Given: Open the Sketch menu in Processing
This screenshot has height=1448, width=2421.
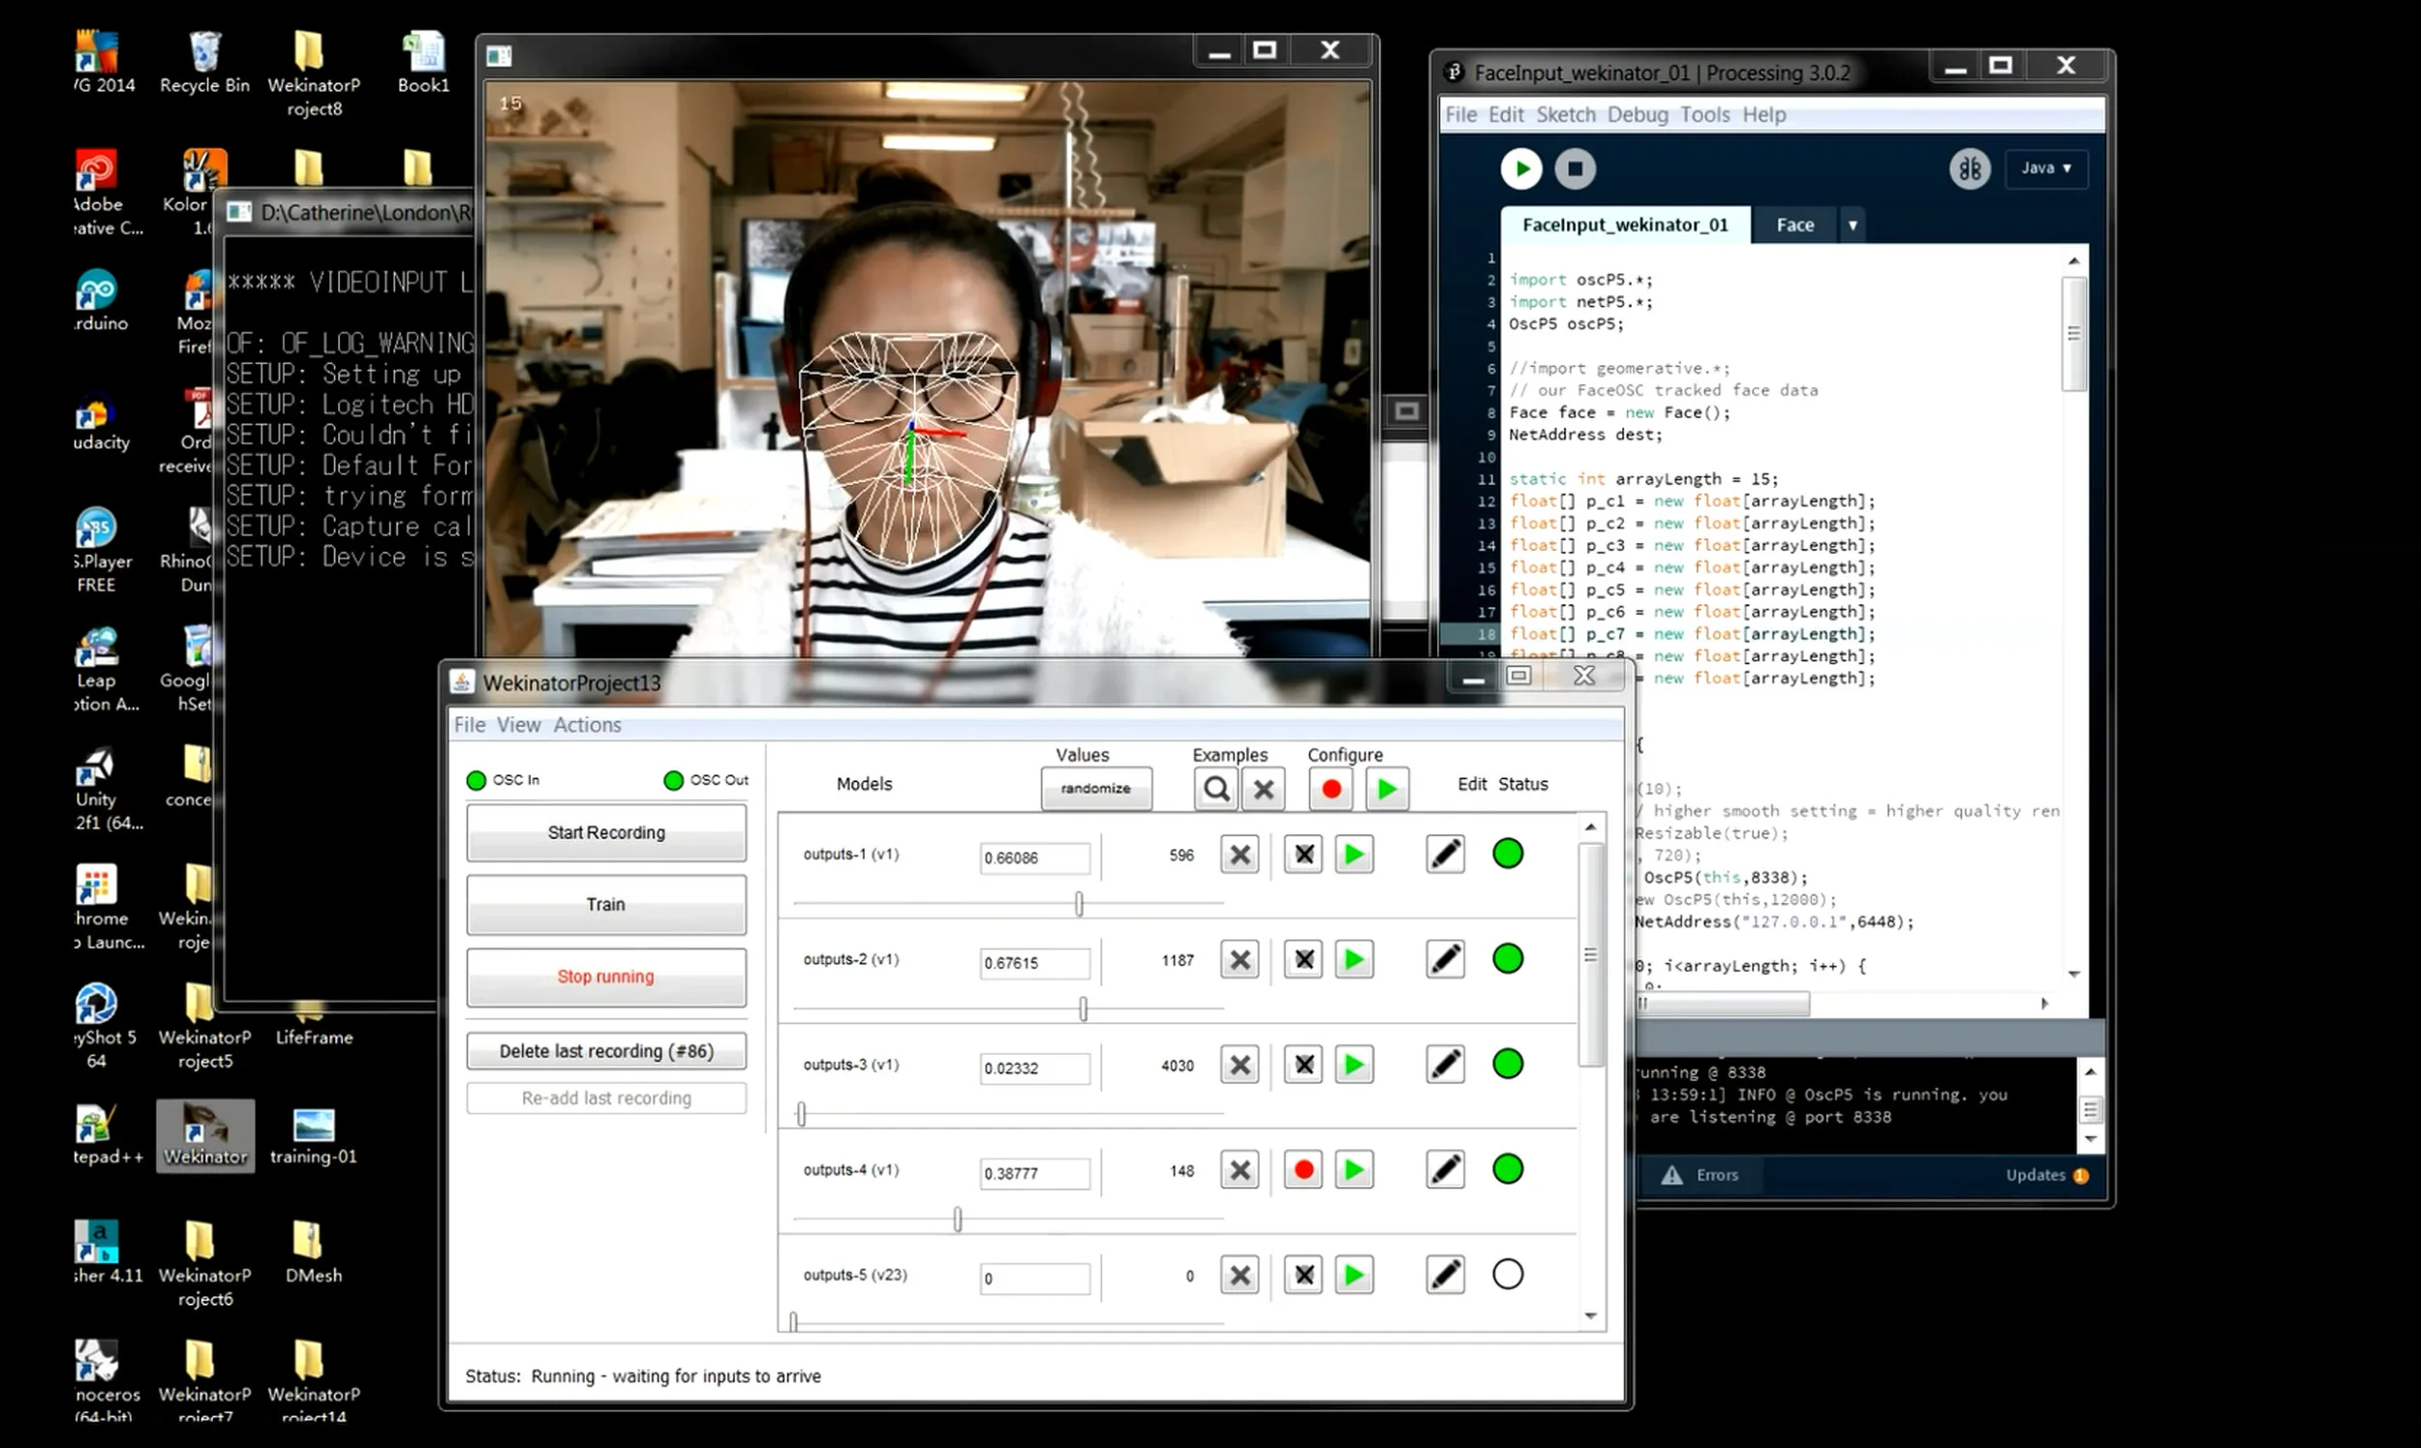Looking at the screenshot, I should (x=1565, y=114).
